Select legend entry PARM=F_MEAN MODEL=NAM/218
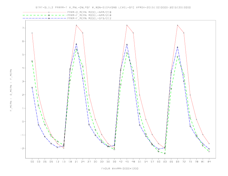228x176 pixels. pyautogui.click(x=89, y=15)
